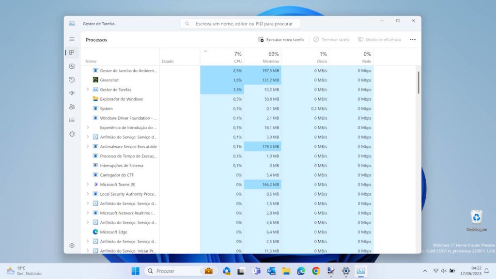Collapse groups using the chevron above CPU column
496x279 pixels.
tap(205, 50)
